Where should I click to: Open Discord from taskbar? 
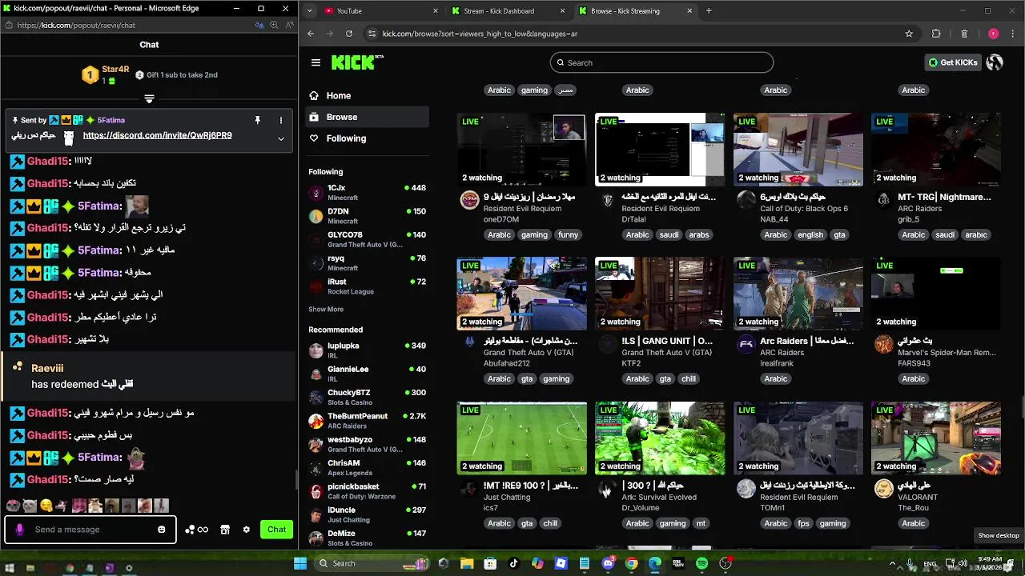point(609,564)
